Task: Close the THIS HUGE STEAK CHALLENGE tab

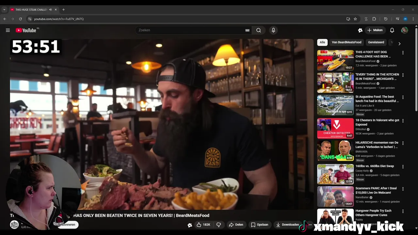Action: [56, 9]
